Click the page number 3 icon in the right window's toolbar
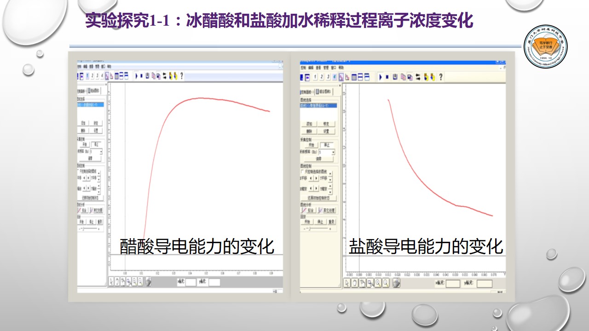Image resolution: width=589 pixels, height=331 pixels. coord(328,77)
